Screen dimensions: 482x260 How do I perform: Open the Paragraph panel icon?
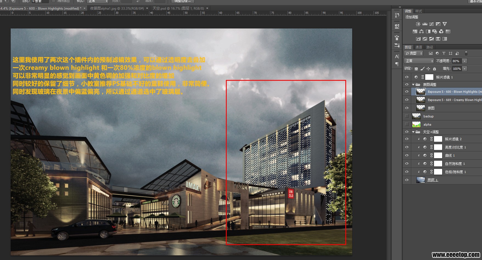[x=397, y=64]
